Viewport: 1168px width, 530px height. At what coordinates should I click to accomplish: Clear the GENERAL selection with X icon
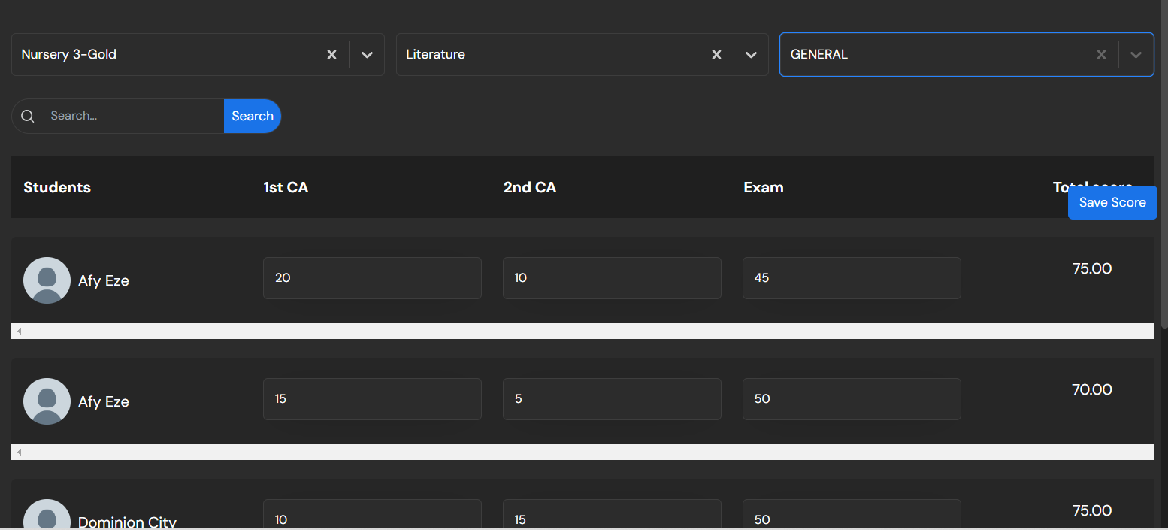pyautogui.click(x=1101, y=55)
